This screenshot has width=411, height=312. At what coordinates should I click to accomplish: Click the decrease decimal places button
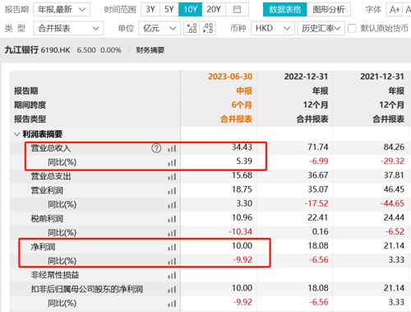tap(208, 28)
